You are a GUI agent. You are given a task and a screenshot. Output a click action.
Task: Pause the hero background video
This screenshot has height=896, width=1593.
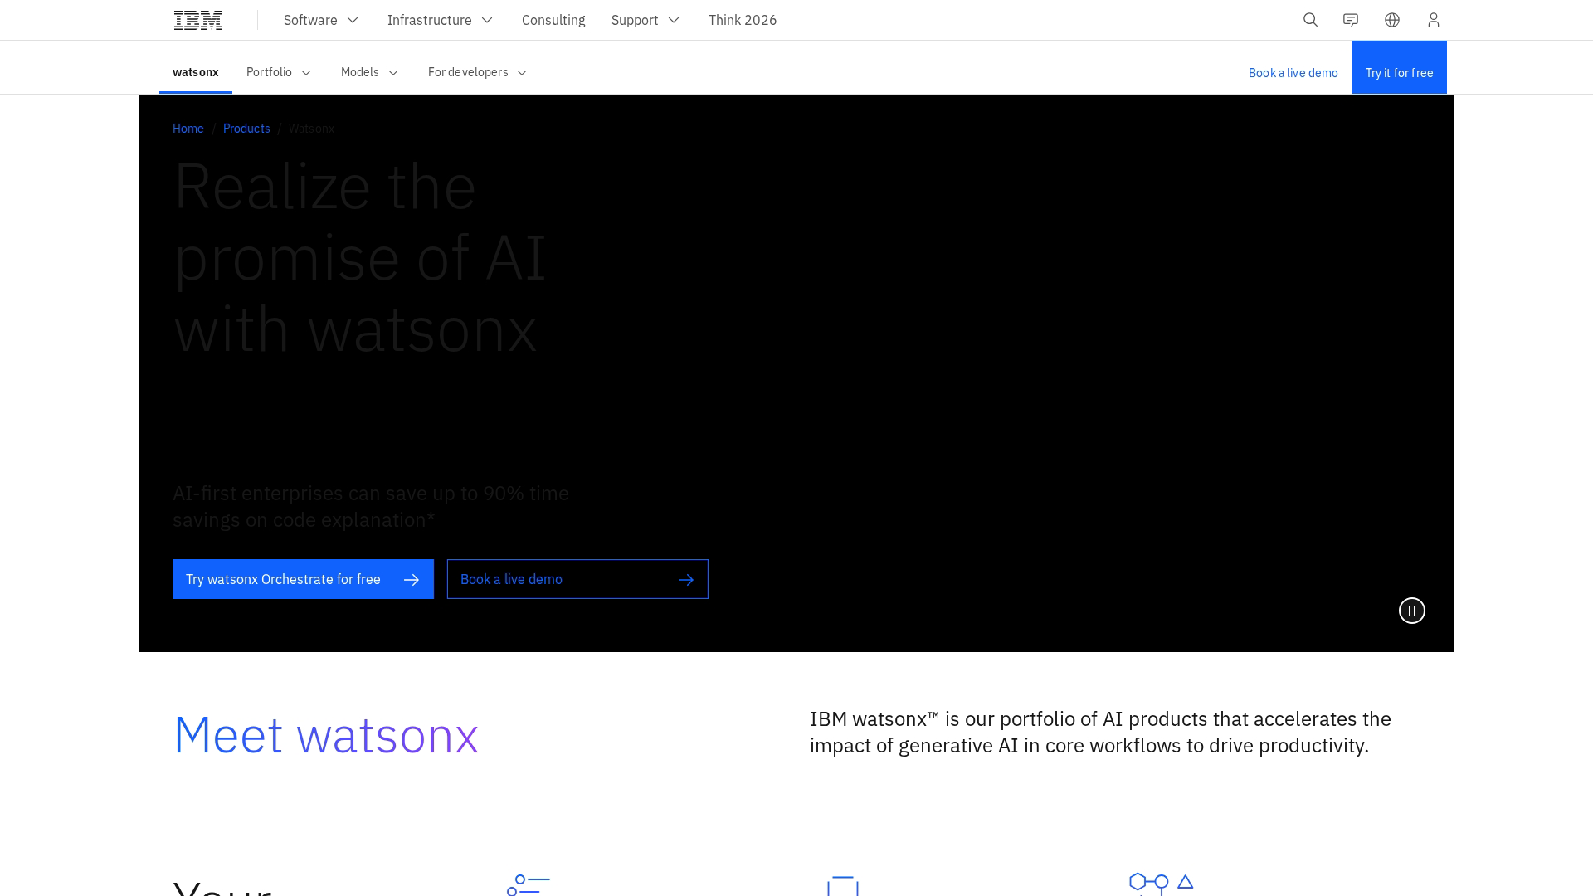click(x=1412, y=611)
